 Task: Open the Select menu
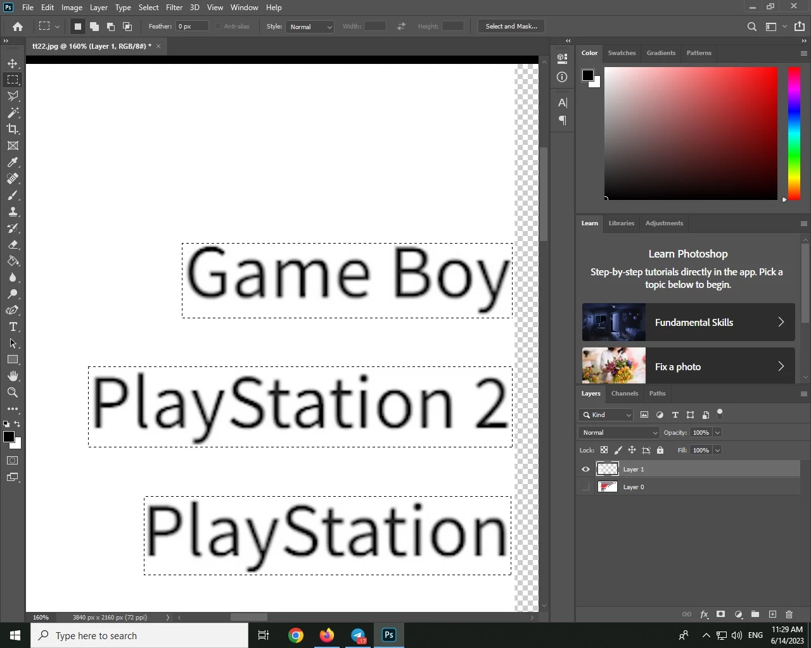coord(148,8)
